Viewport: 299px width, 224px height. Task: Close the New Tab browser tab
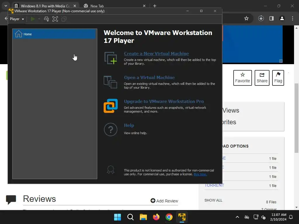[x=144, y=6]
